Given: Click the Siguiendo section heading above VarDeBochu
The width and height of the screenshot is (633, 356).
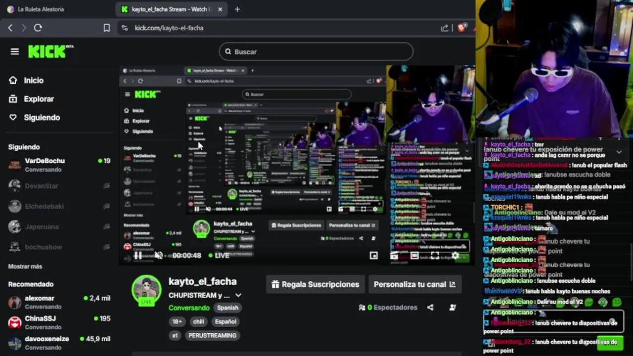Looking at the screenshot, I should [24, 147].
